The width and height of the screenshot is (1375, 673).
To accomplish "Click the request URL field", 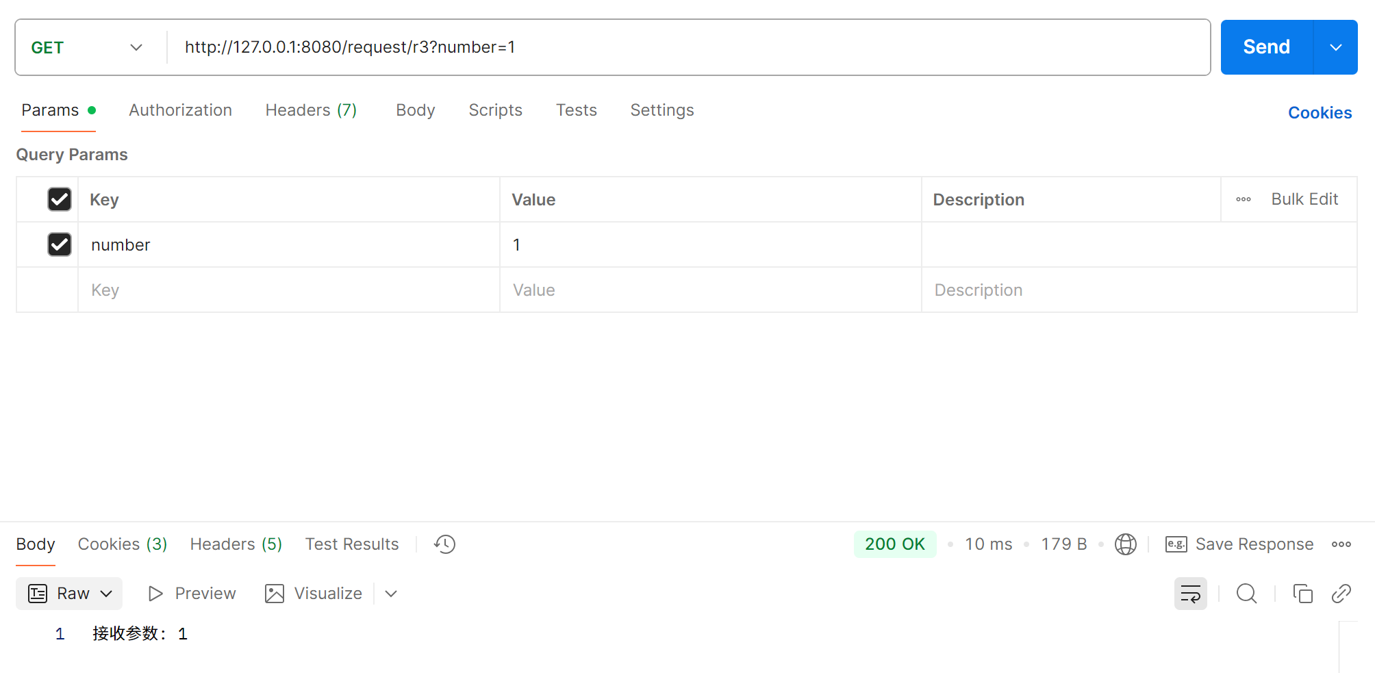I will tap(689, 47).
